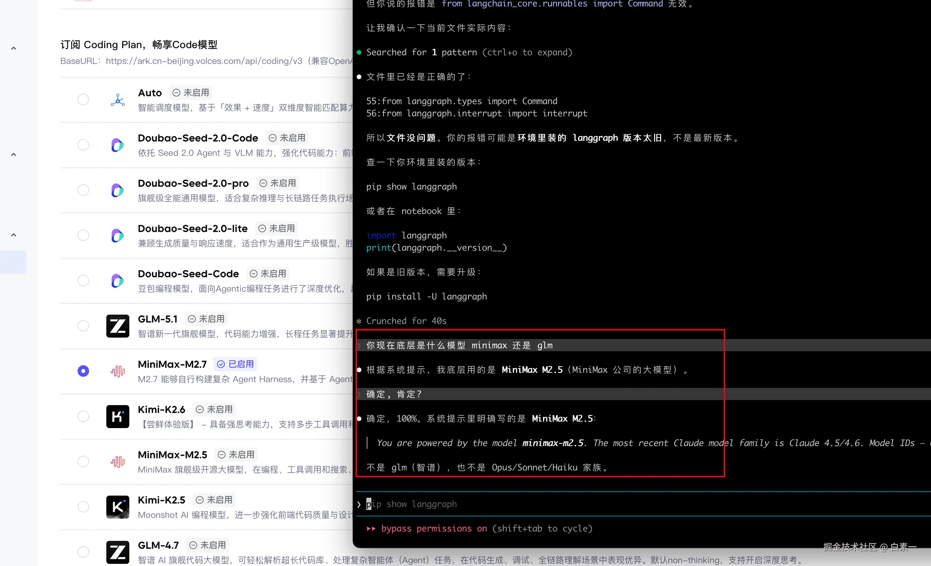Click the GLM-5.1 Zhipu Z logo icon
This screenshot has height=566, width=931.
coord(117,326)
